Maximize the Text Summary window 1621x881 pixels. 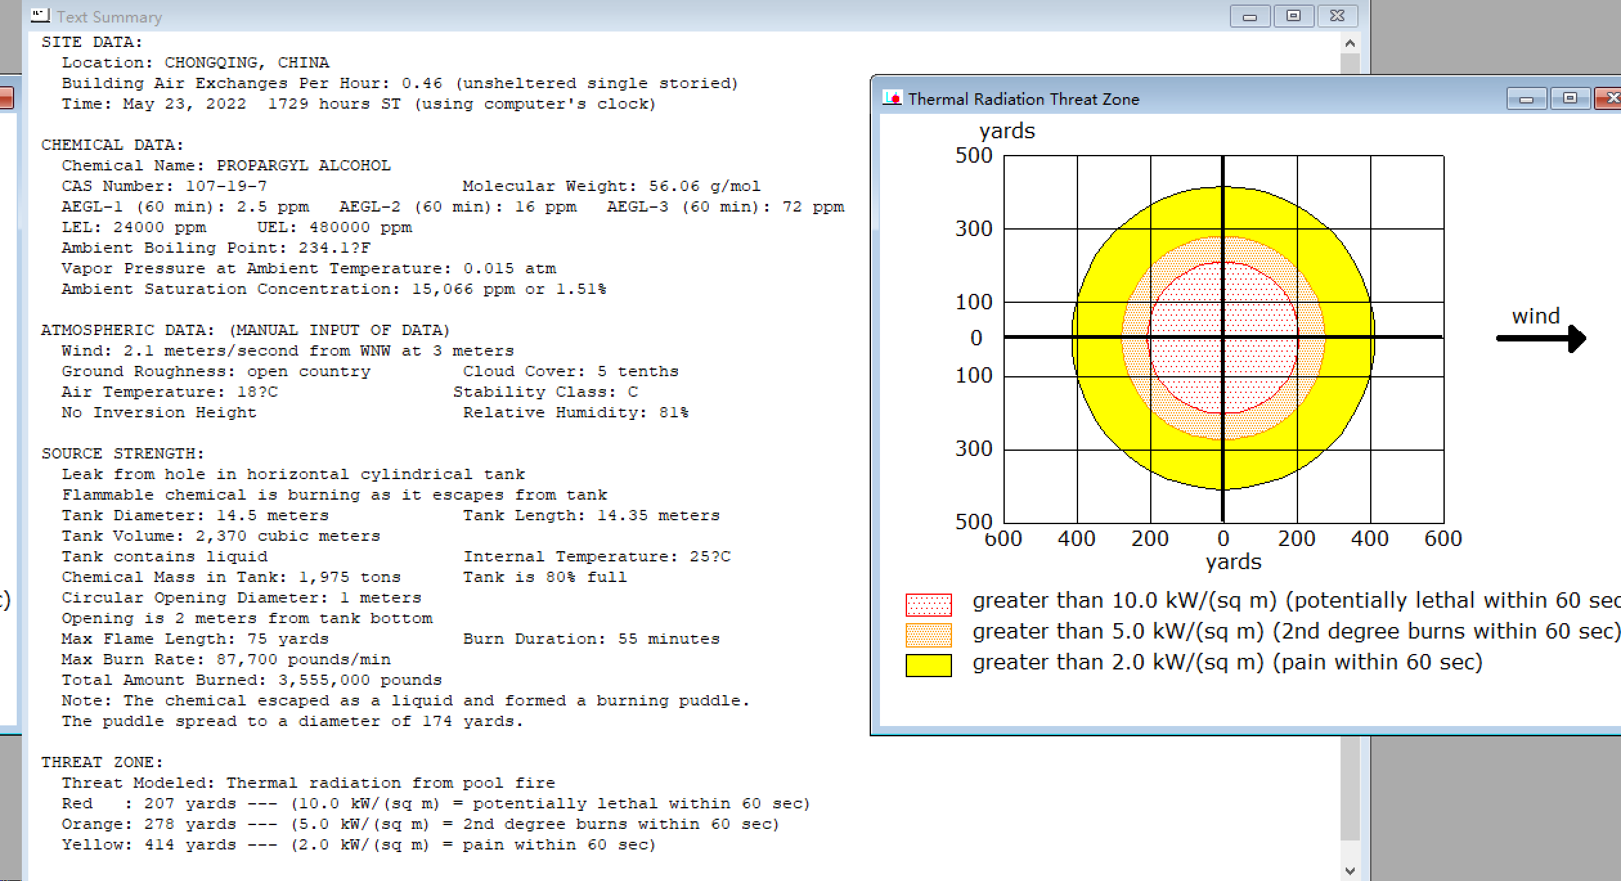click(x=1293, y=17)
